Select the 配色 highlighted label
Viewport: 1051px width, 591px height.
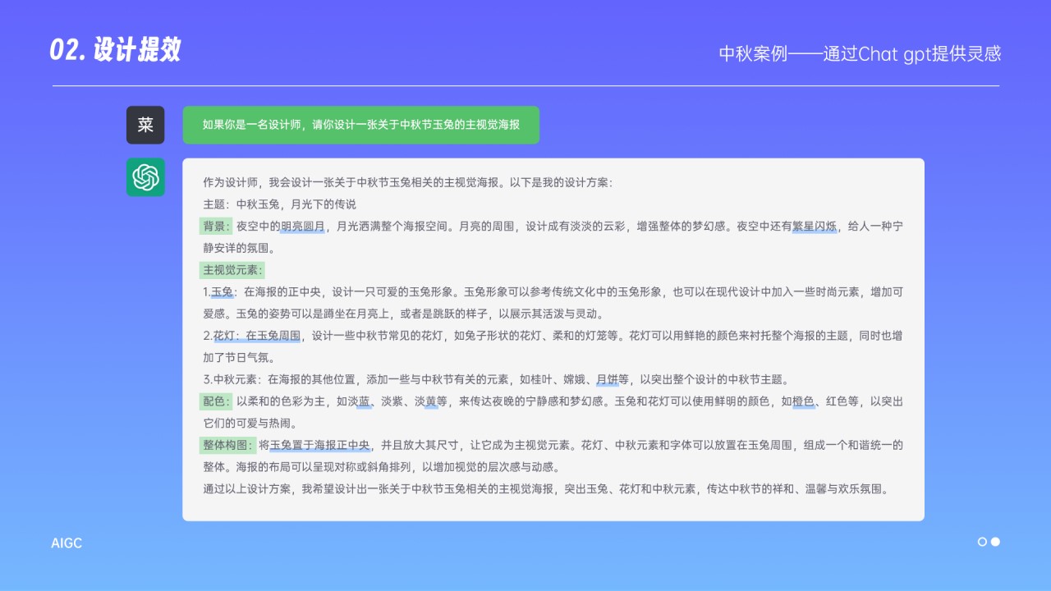213,401
